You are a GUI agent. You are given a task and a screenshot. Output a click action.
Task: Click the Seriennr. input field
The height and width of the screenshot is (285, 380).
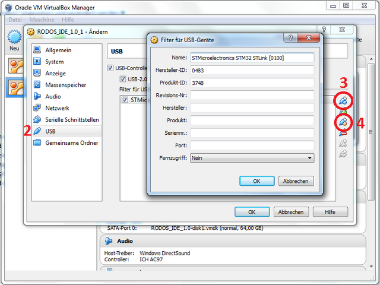tap(252, 133)
